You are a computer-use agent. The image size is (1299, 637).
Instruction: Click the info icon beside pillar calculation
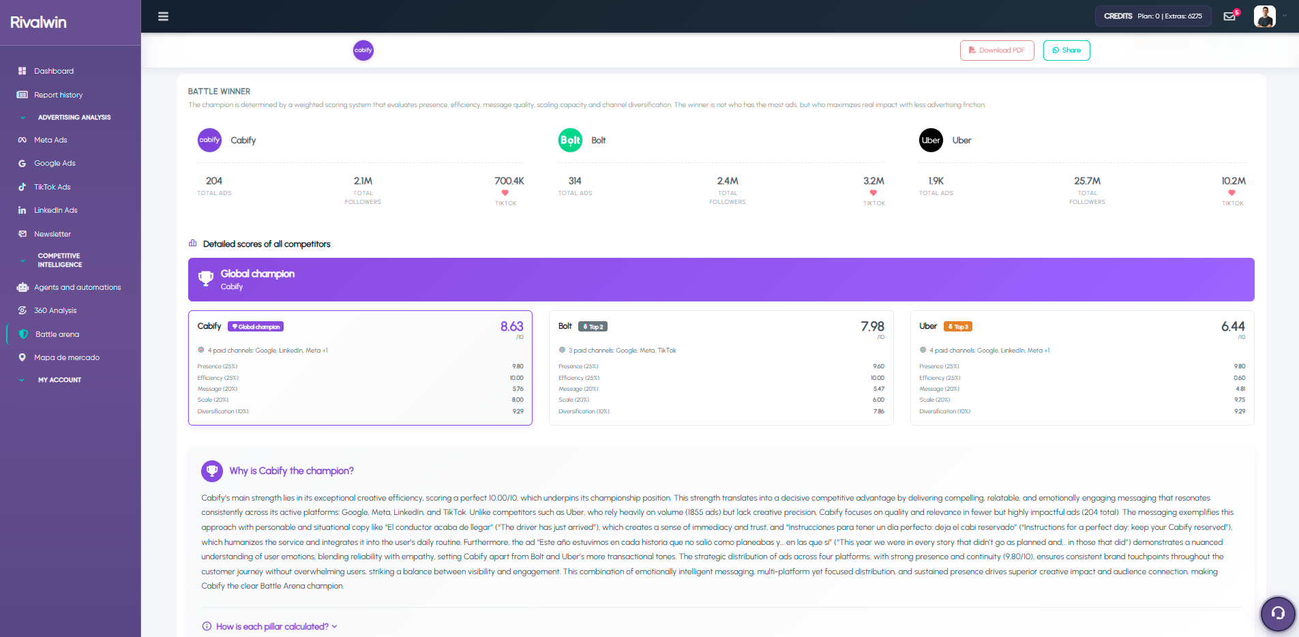[207, 627]
